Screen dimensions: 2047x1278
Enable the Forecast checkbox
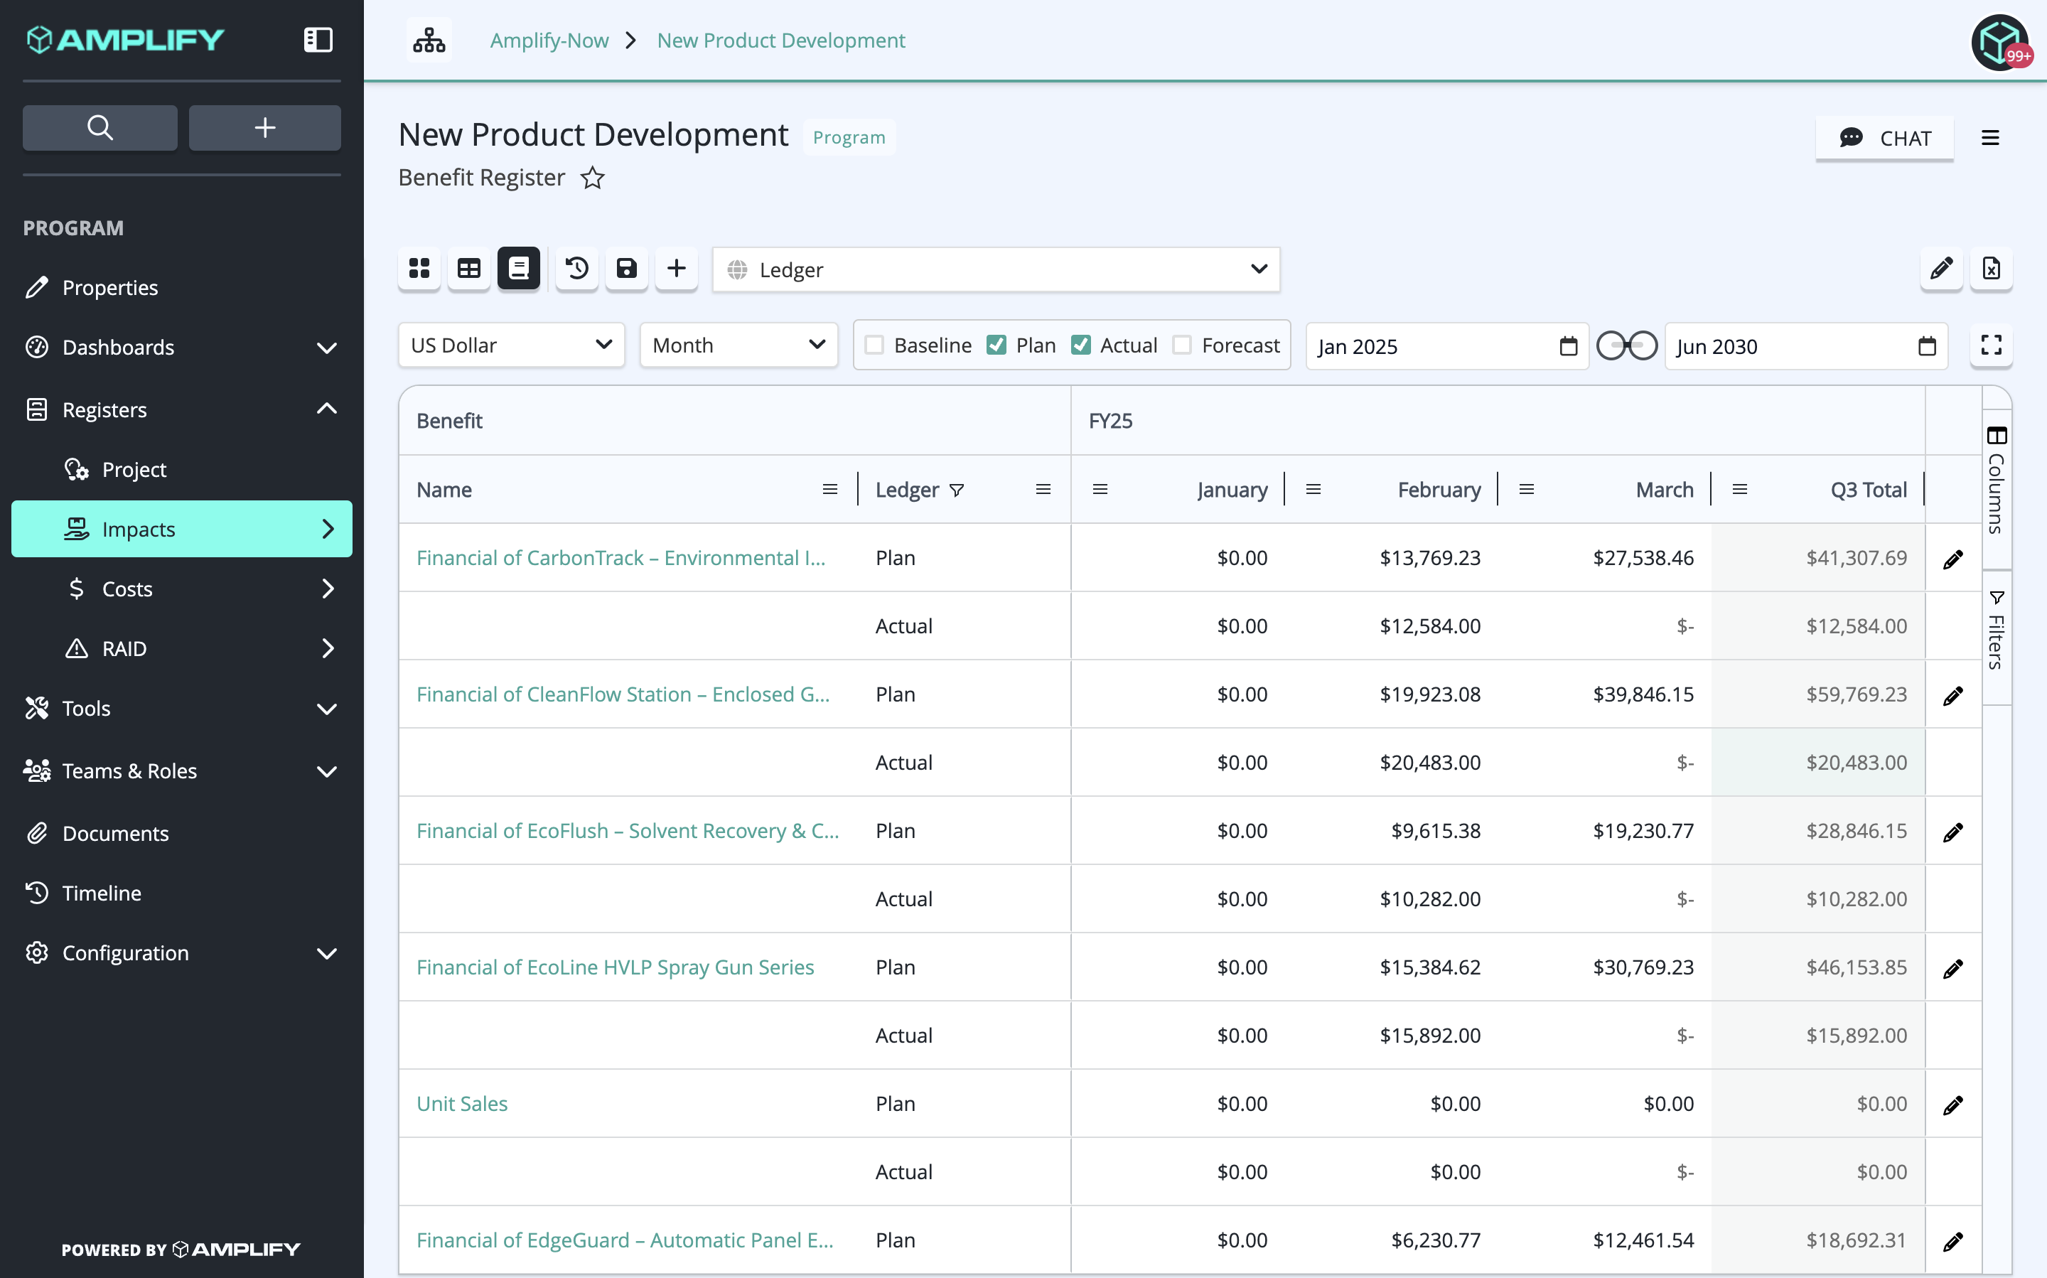(x=1183, y=345)
